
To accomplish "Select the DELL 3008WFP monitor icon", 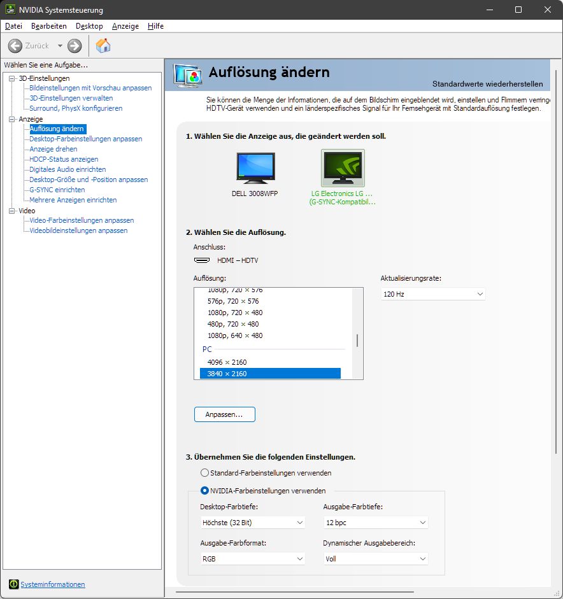I will coord(255,168).
